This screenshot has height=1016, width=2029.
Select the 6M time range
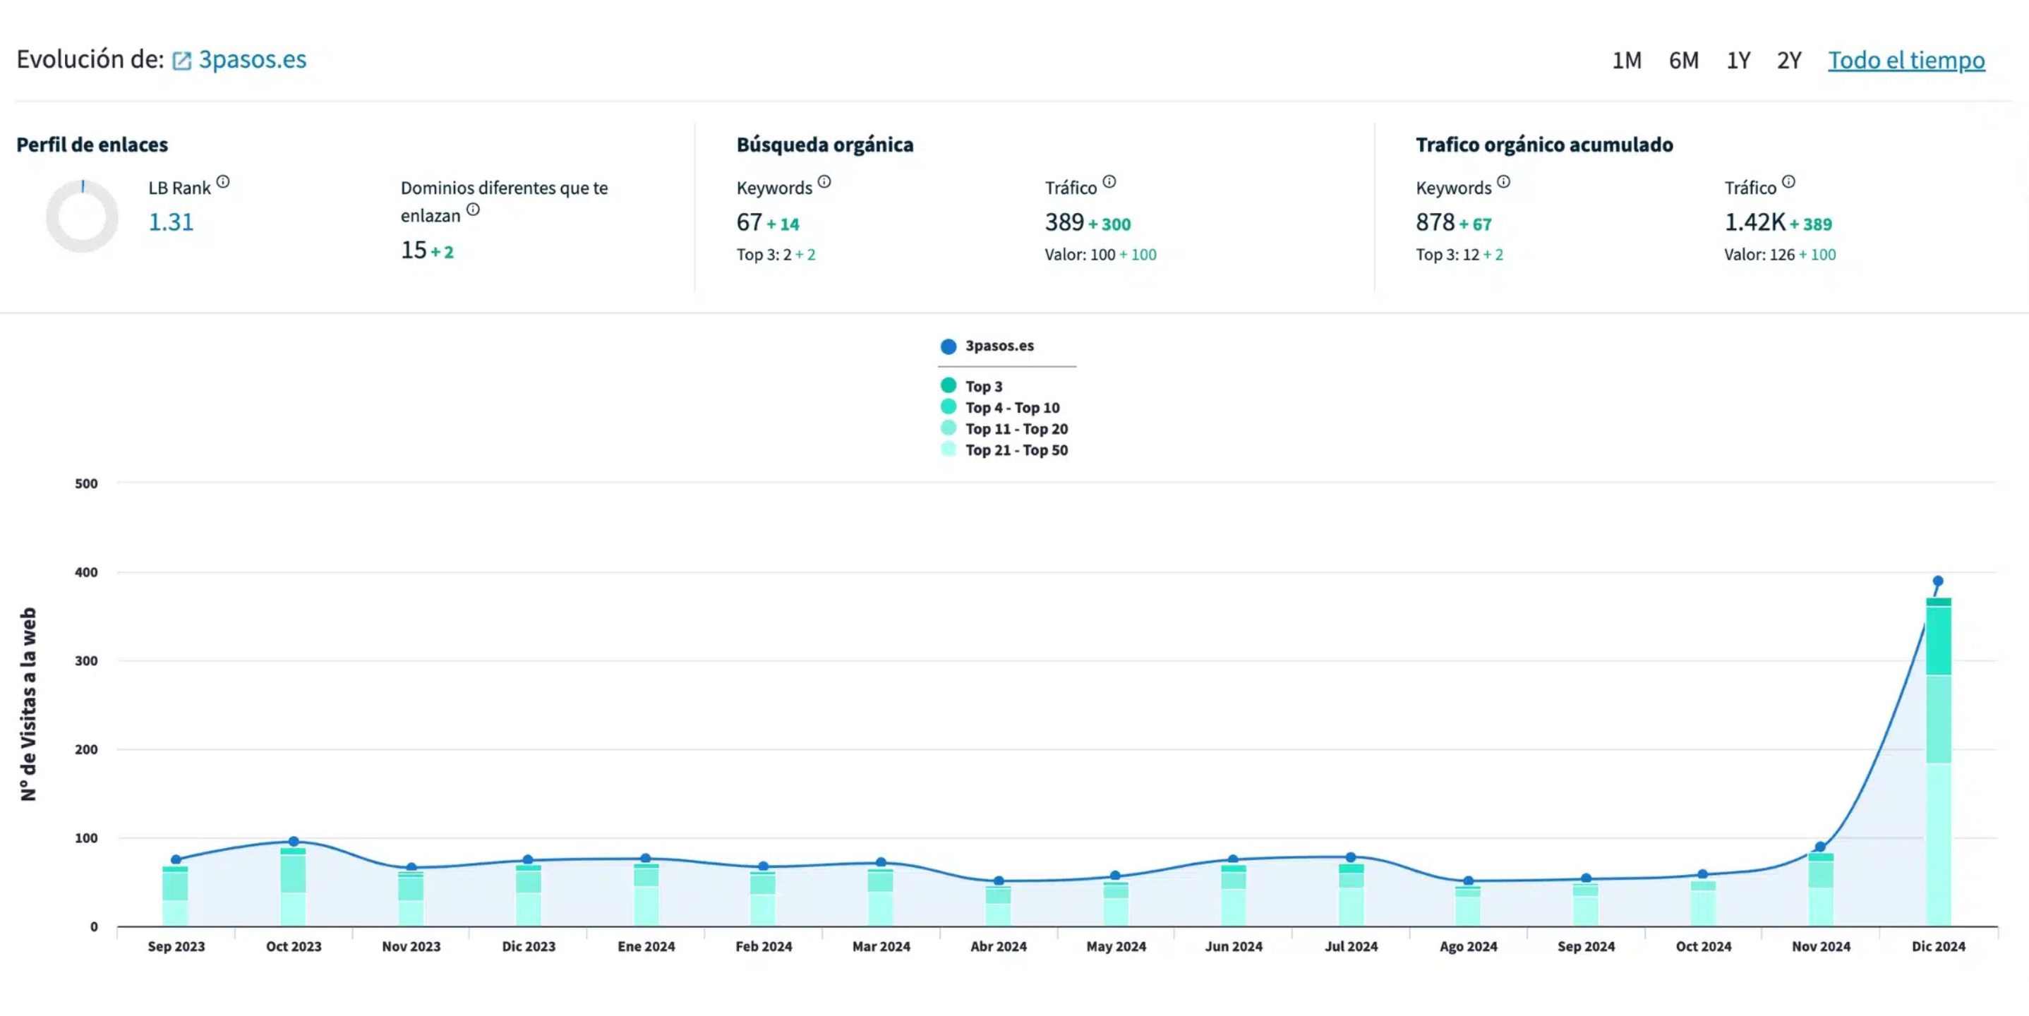[1683, 61]
